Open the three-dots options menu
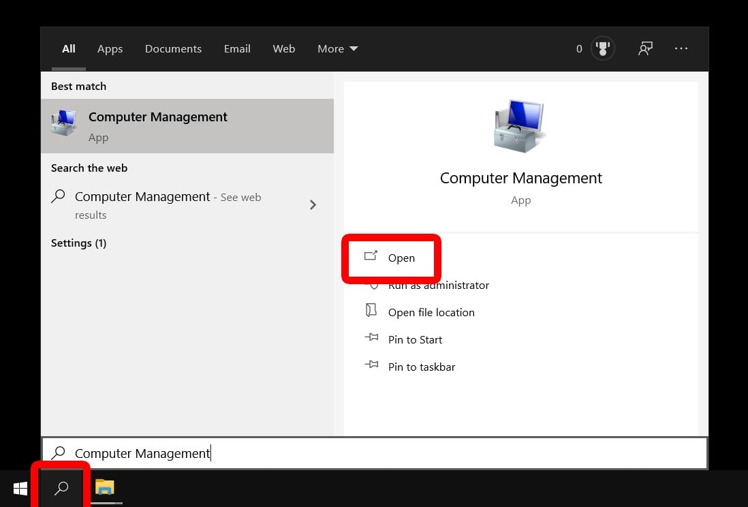The image size is (748, 507). click(681, 48)
